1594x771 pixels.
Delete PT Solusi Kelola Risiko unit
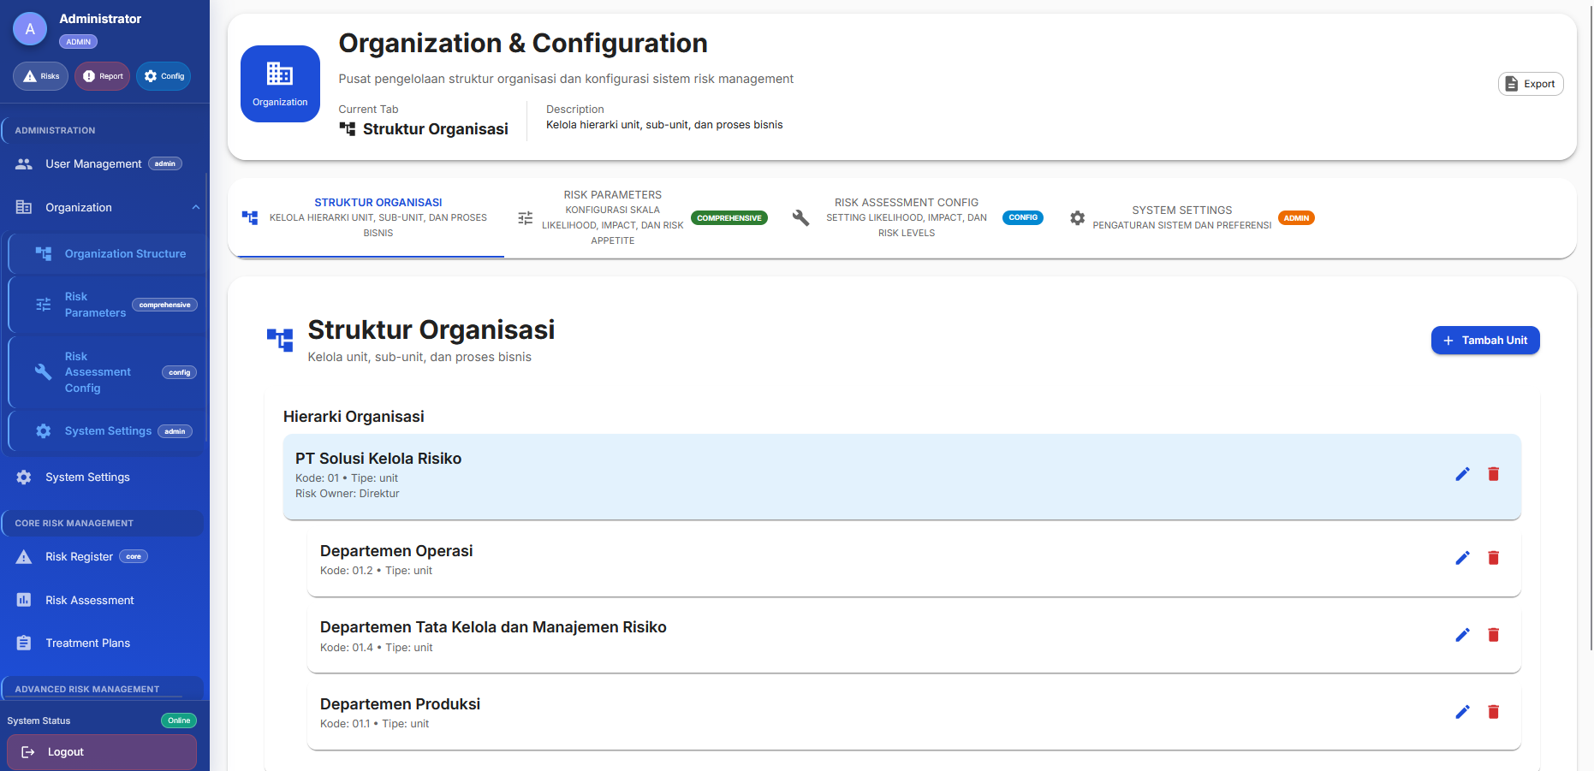coord(1493,474)
